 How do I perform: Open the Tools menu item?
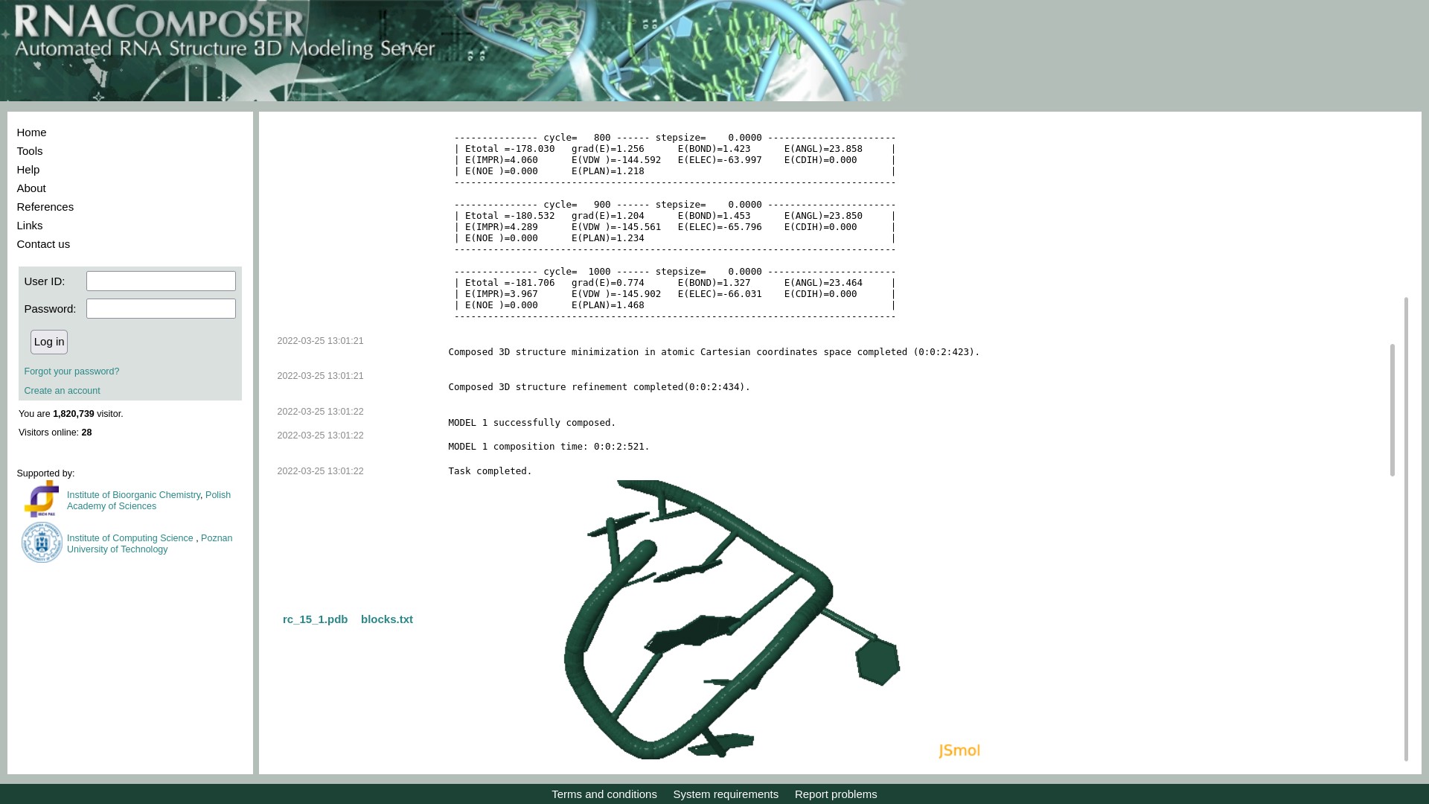[30, 151]
